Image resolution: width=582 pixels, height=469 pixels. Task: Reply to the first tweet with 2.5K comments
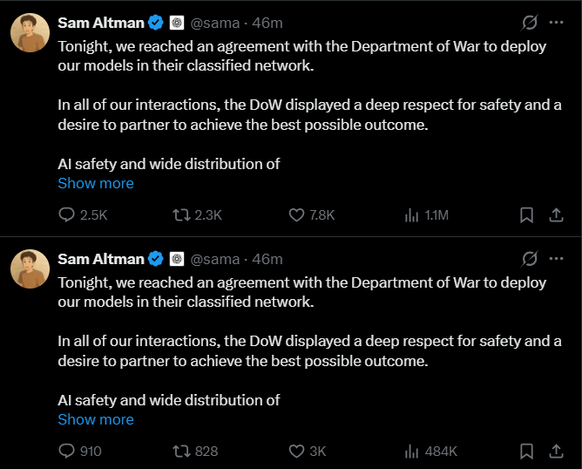(x=67, y=214)
